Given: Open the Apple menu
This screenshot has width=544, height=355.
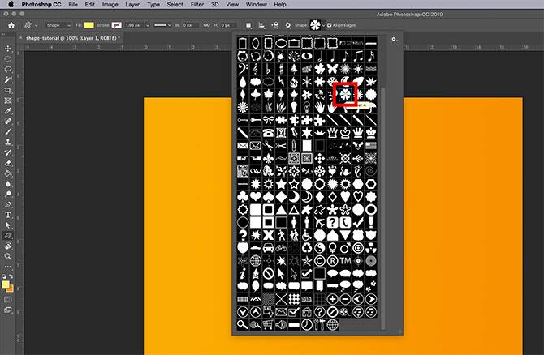Looking at the screenshot, I should tap(11, 5).
